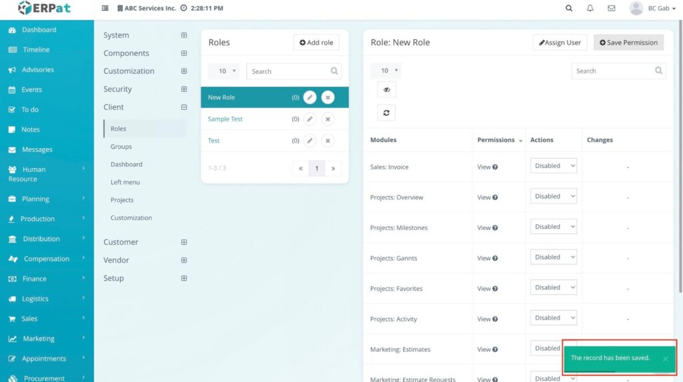Collapse the Client settings section
683x382 pixels.
(x=184, y=107)
